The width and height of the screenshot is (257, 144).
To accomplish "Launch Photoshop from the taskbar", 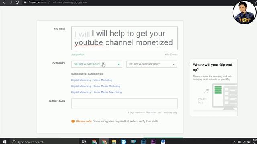I will click(x=143, y=142).
